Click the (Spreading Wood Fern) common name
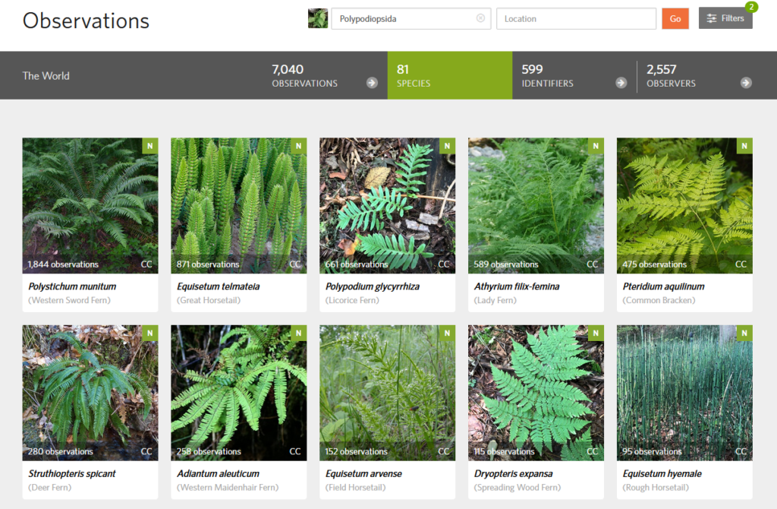 pos(517,487)
